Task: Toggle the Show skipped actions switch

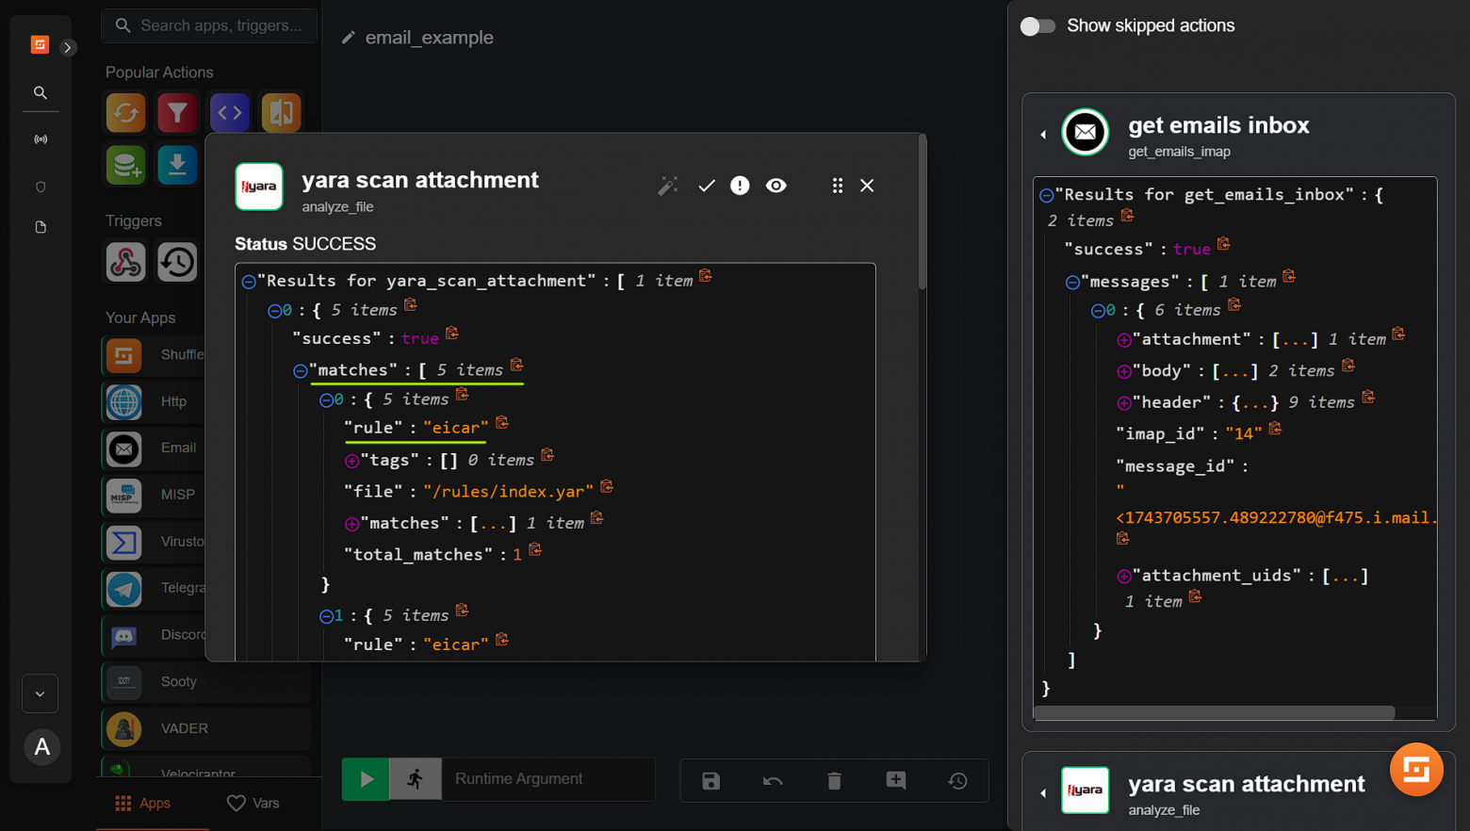Action: click(x=1037, y=26)
